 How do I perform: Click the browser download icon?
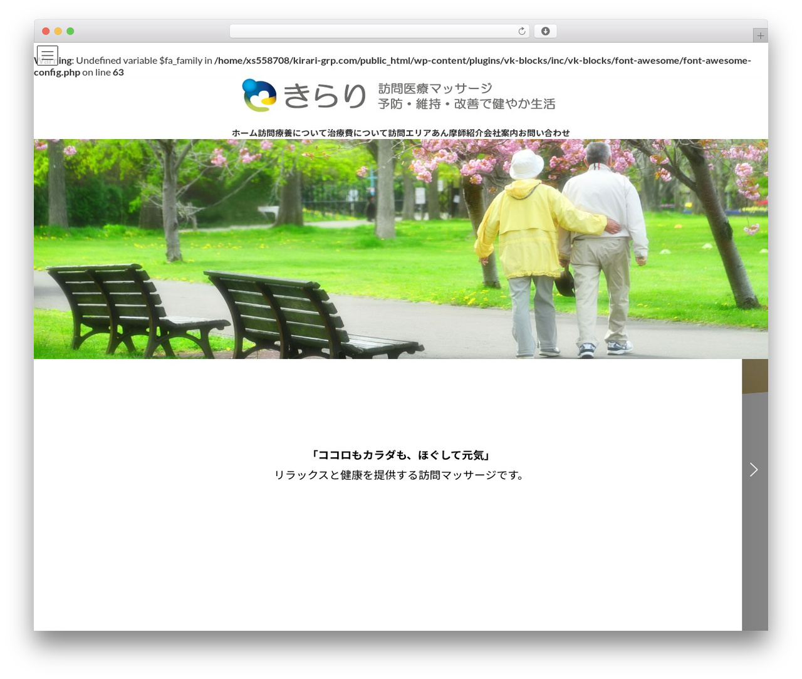tap(545, 31)
